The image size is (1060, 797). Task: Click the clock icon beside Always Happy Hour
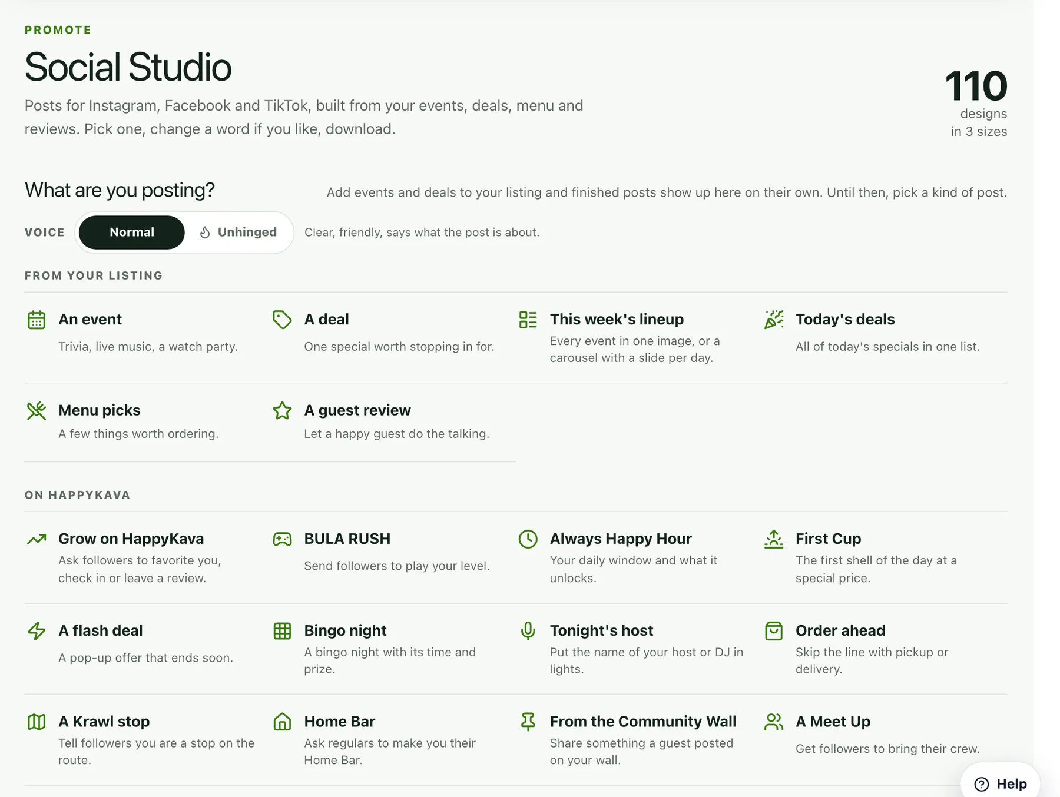(528, 539)
